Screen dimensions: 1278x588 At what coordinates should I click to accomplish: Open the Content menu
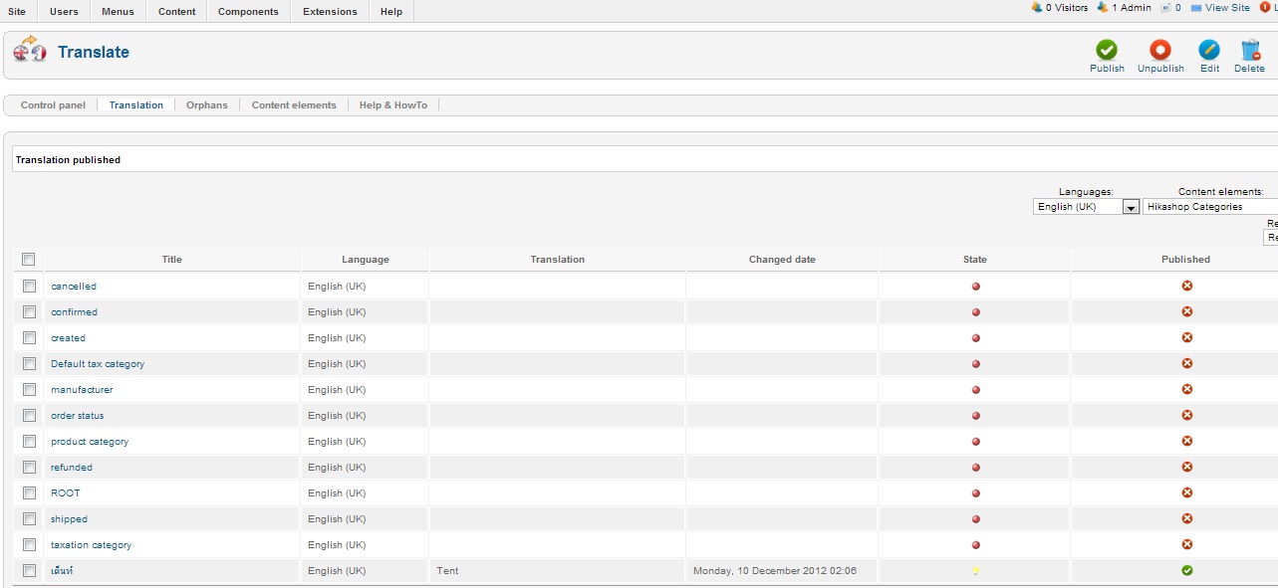176,11
